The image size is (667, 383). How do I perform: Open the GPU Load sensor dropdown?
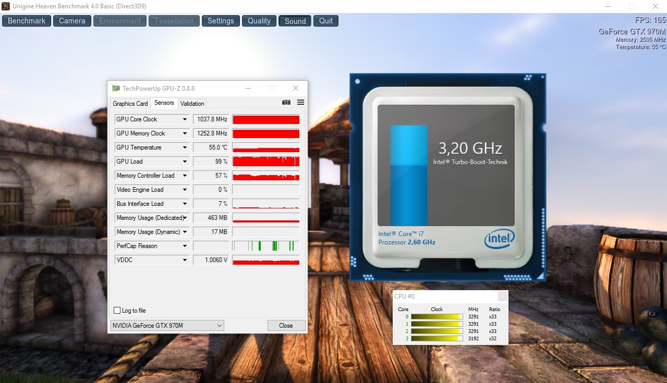click(185, 162)
